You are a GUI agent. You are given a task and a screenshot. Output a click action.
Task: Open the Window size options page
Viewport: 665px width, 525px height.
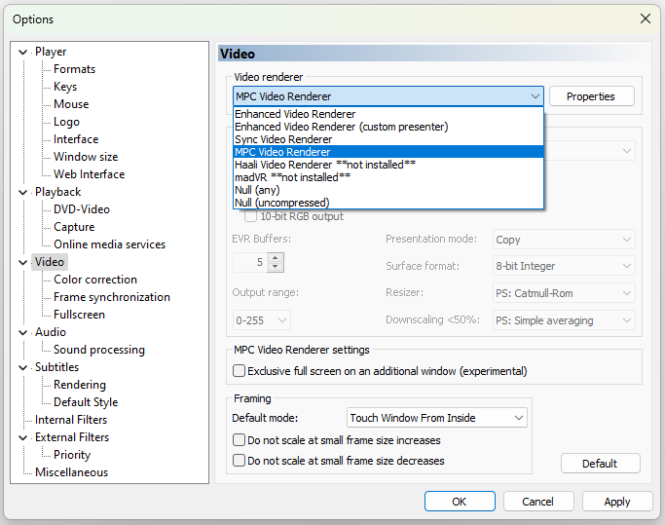(86, 157)
